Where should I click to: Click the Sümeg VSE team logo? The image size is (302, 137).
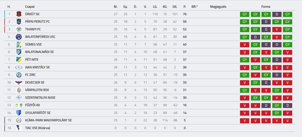point(19,44)
